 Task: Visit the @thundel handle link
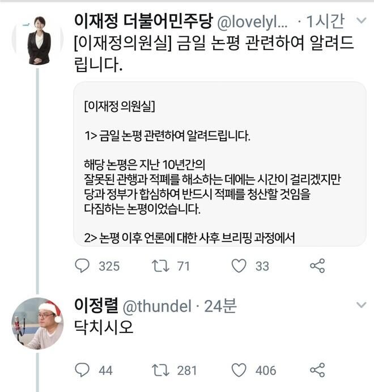(156, 306)
